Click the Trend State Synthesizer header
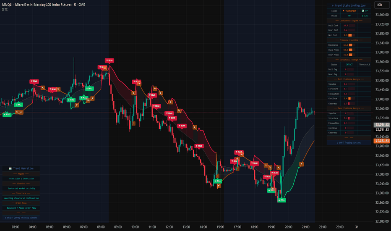Screen dimensions: 391x231 pos(349,5)
